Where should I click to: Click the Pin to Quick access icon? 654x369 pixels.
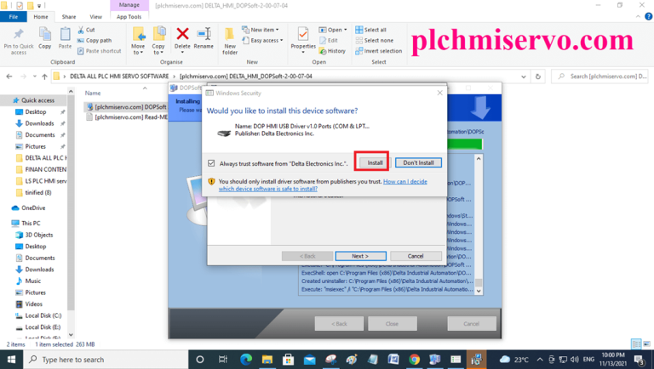tap(19, 34)
